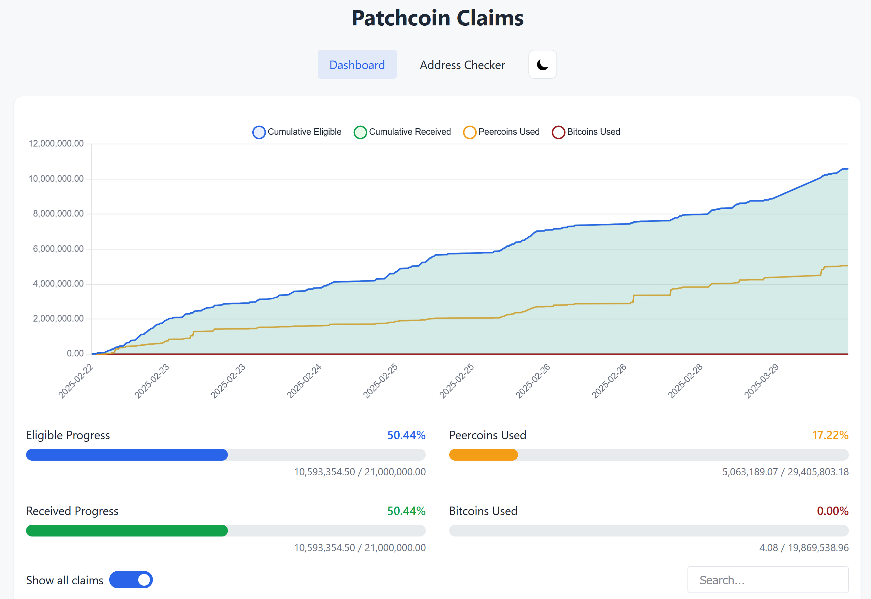Disable the Show all claims switch

click(x=131, y=580)
